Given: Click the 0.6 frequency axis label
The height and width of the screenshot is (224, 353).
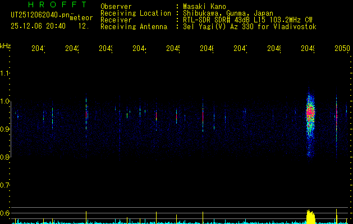Looking at the screenshot, I should (5, 213).
